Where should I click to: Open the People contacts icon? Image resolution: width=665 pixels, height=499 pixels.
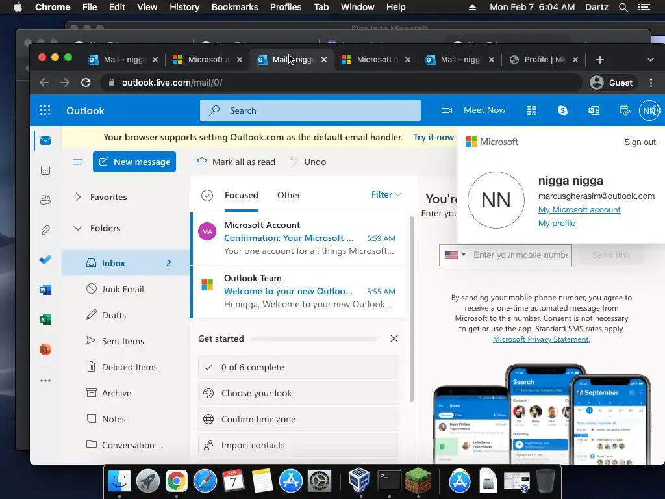click(x=45, y=200)
